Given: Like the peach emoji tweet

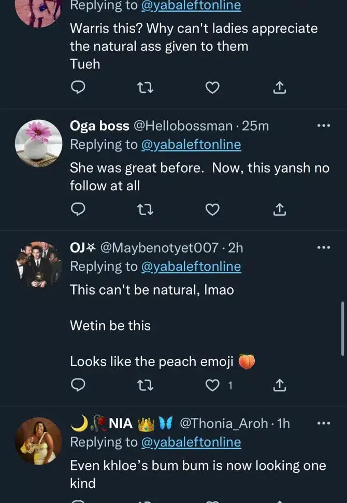Looking at the screenshot, I should (x=212, y=385).
